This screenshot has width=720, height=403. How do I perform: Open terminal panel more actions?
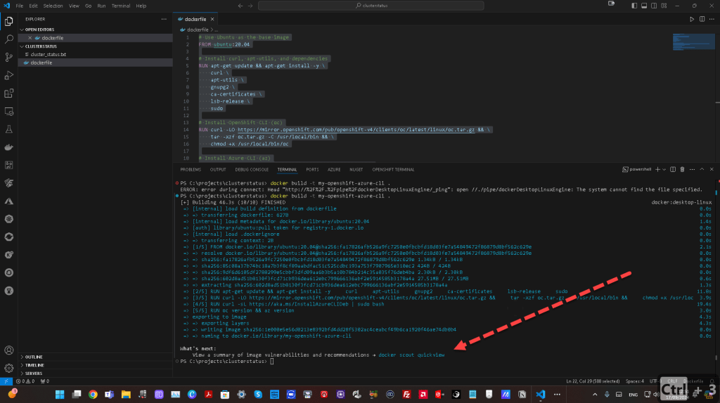click(x=692, y=170)
